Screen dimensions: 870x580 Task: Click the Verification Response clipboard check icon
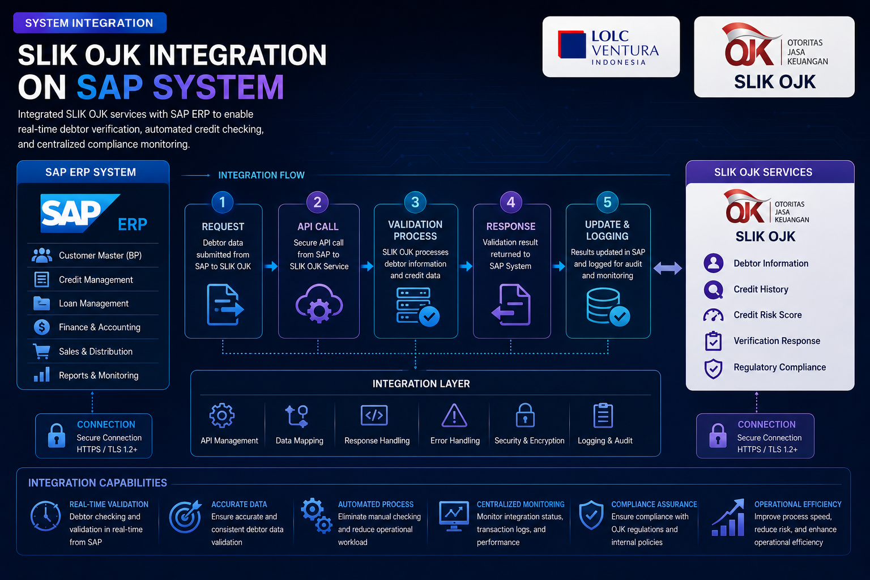tap(713, 341)
